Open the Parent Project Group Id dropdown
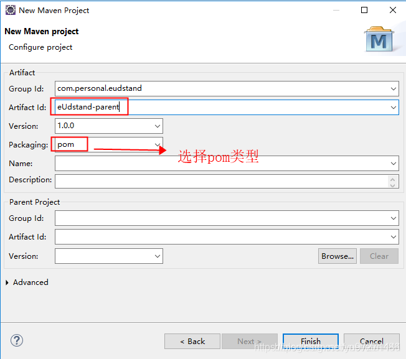This screenshot has width=406, height=359. 394,218
